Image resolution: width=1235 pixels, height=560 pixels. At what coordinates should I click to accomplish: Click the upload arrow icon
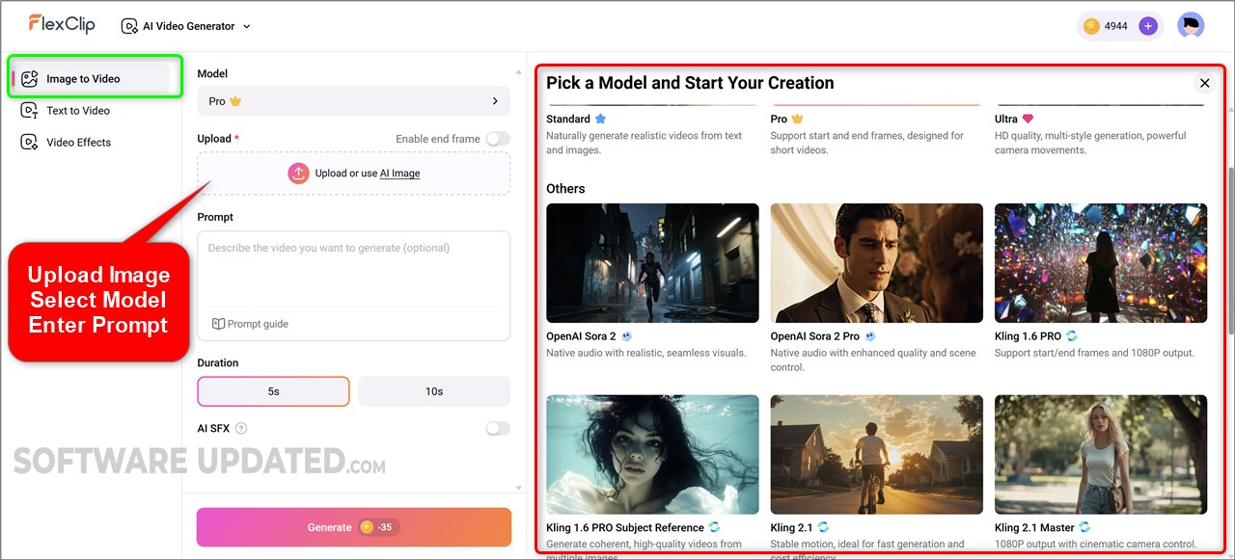[298, 173]
